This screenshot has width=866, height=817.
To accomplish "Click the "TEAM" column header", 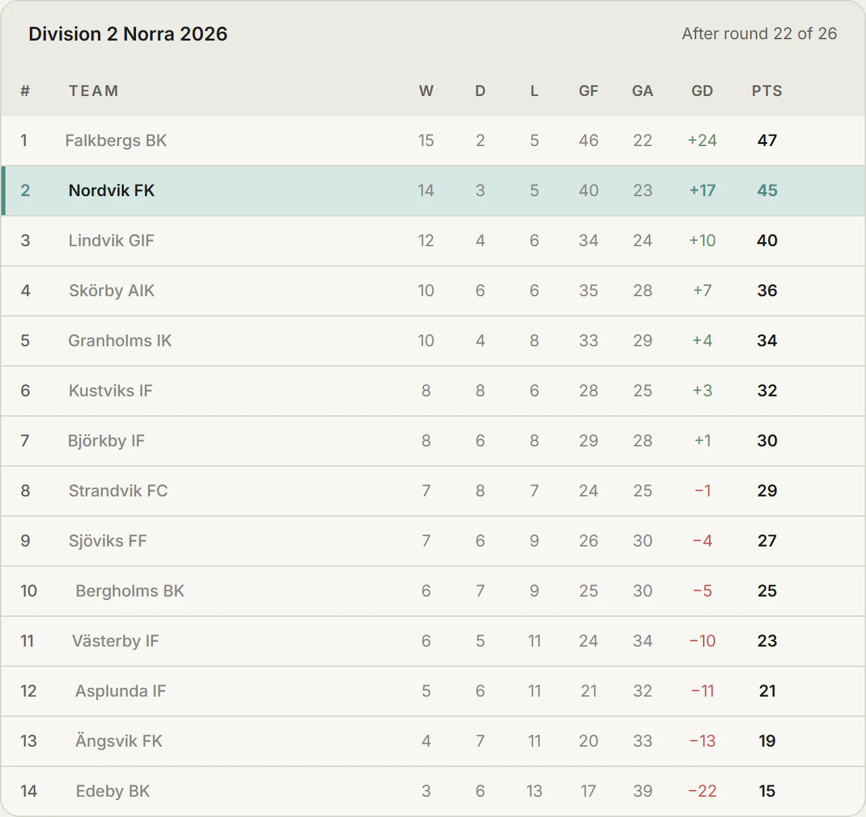I will coord(93,91).
